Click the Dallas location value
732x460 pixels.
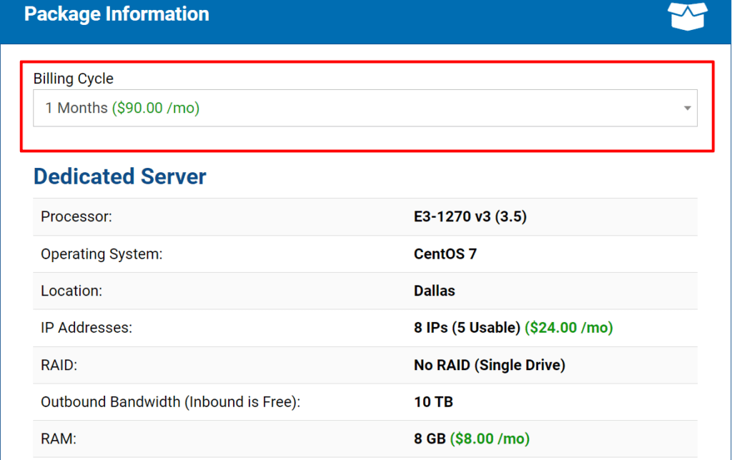[434, 291]
